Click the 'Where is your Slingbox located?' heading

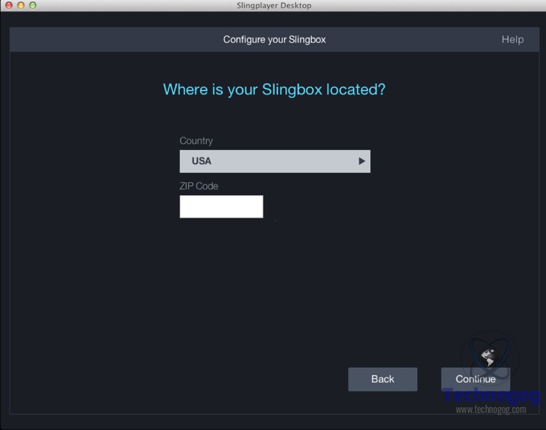pos(274,89)
